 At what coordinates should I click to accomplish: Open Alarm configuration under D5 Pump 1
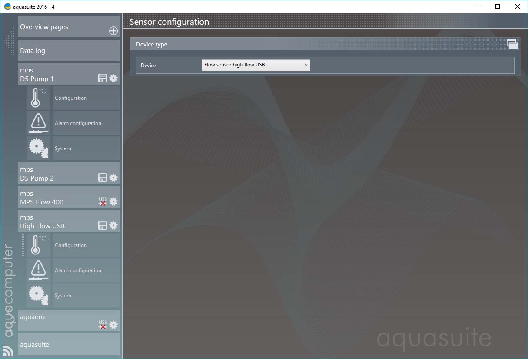coord(86,123)
